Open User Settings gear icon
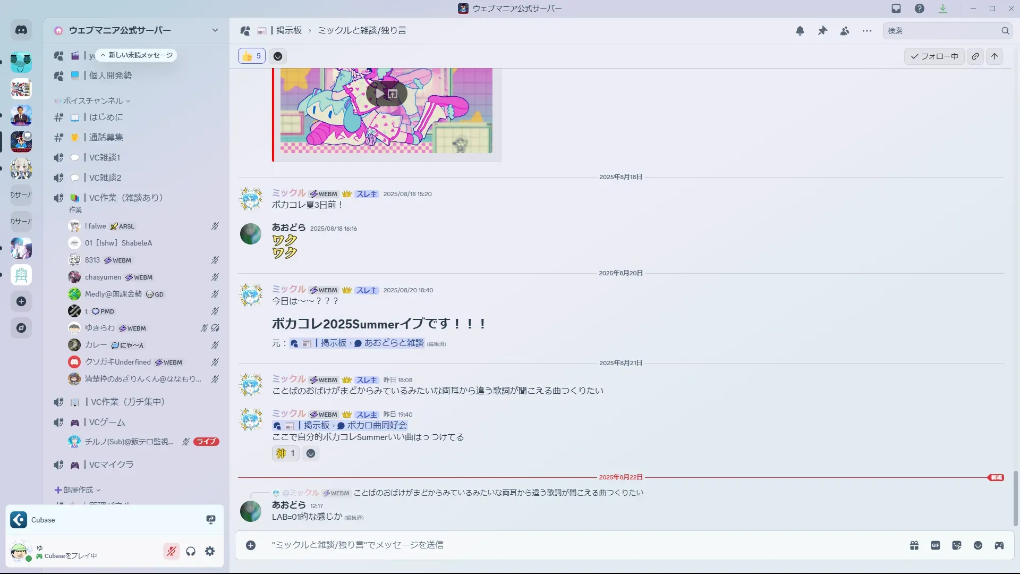This screenshot has height=574, width=1020. tap(210, 552)
